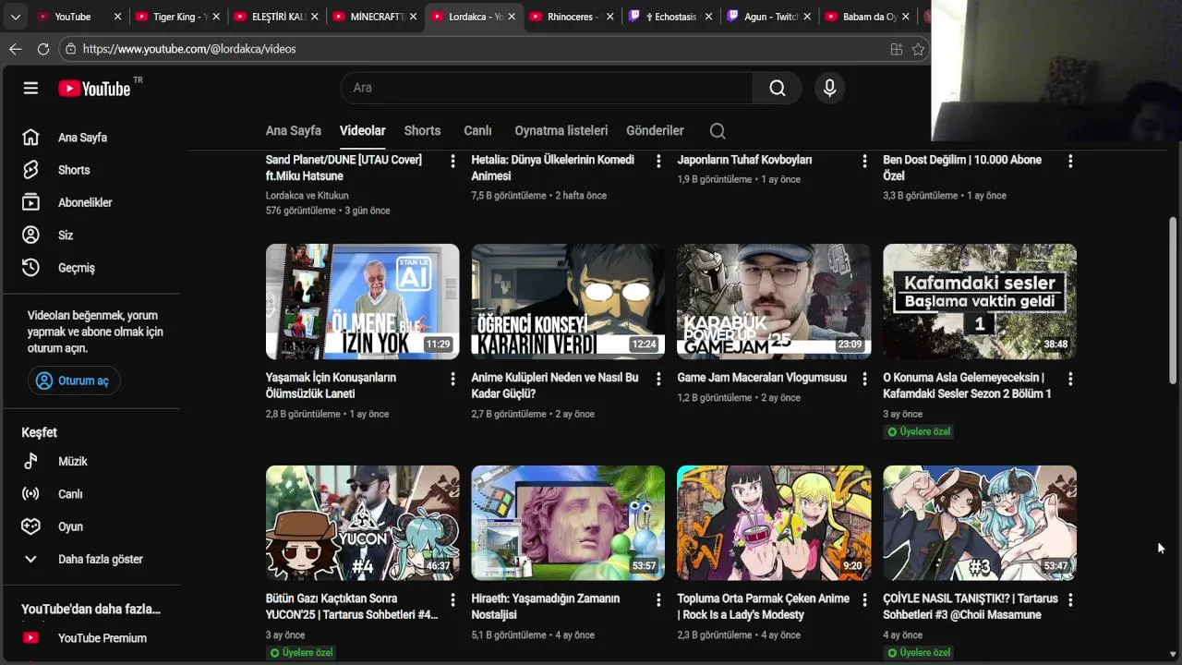Switch to Canlı channel tab
The width and height of the screenshot is (1182, 665).
[x=477, y=131]
